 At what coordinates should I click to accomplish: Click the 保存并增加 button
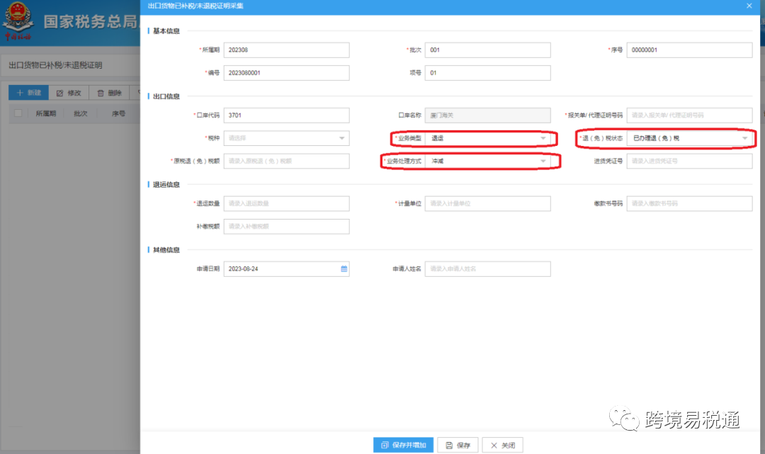pos(404,445)
